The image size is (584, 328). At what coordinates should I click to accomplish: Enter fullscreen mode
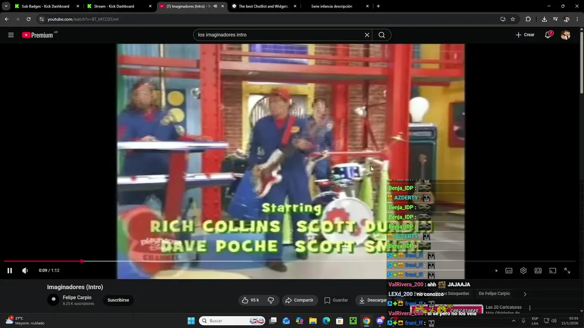(x=567, y=271)
